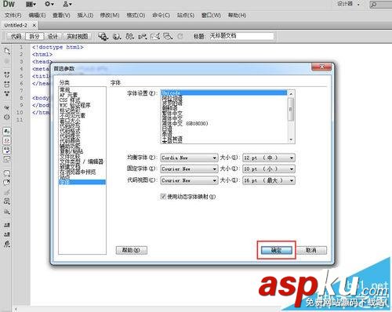Click the apply comment icon
Image resolution: width=392 pixels, height=312 pixels.
(x=7, y=173)
